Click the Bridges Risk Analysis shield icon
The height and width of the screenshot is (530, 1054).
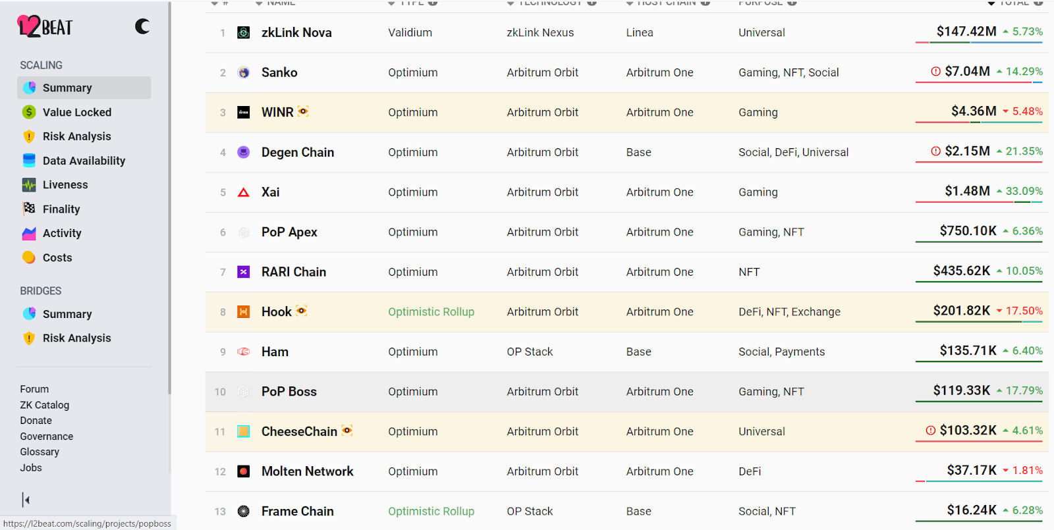(x=29, y=338)
